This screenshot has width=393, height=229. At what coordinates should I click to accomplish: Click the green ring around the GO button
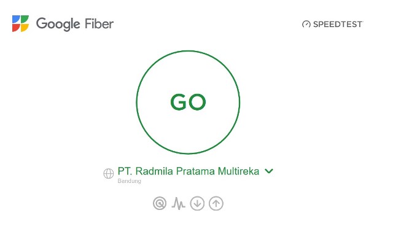coord(188,52)
